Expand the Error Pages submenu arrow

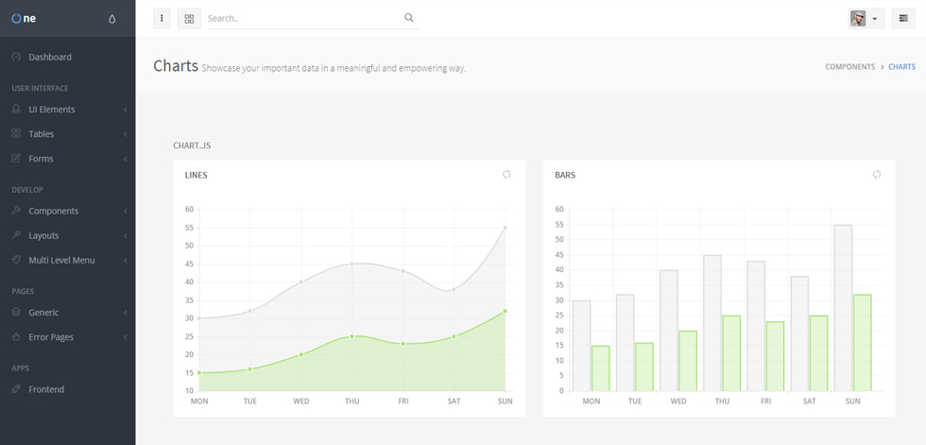[125, 337]
